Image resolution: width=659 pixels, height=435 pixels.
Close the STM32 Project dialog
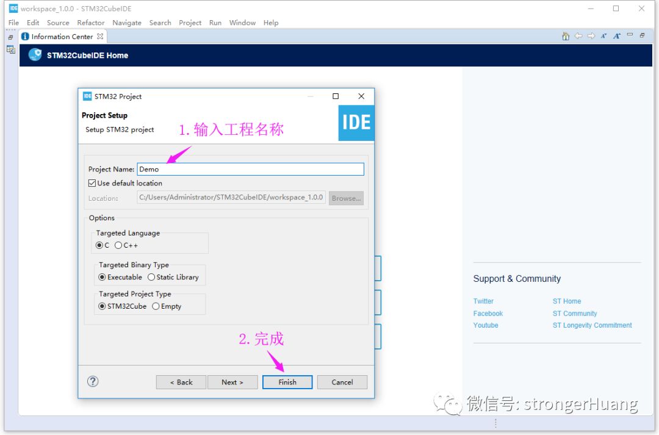(x=361, y=96)
